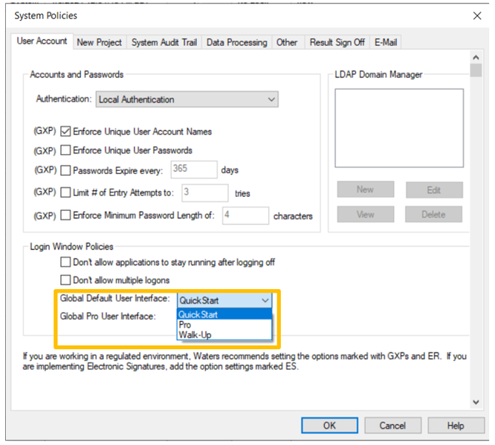
Task: Select the Data Processing tab
Action: [x=236, y=42]
